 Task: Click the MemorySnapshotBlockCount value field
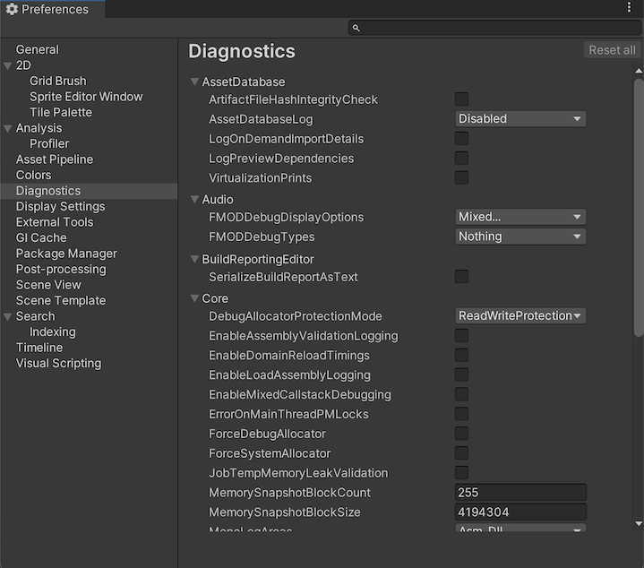pyautogui.click(x=520, y=493)
